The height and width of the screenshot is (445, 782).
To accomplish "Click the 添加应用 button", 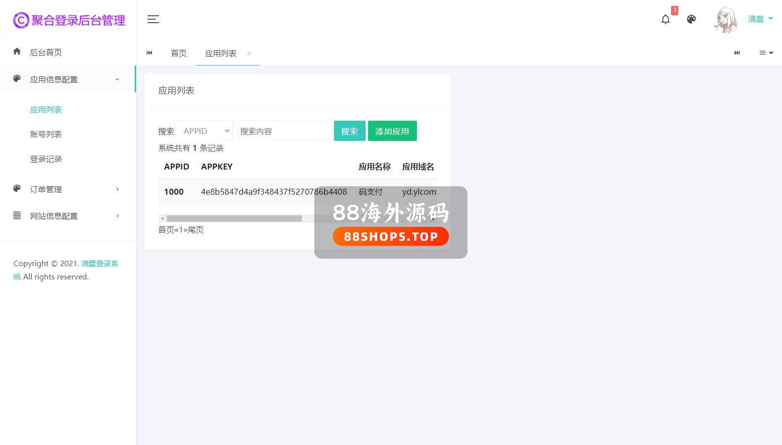I will 392,131.
